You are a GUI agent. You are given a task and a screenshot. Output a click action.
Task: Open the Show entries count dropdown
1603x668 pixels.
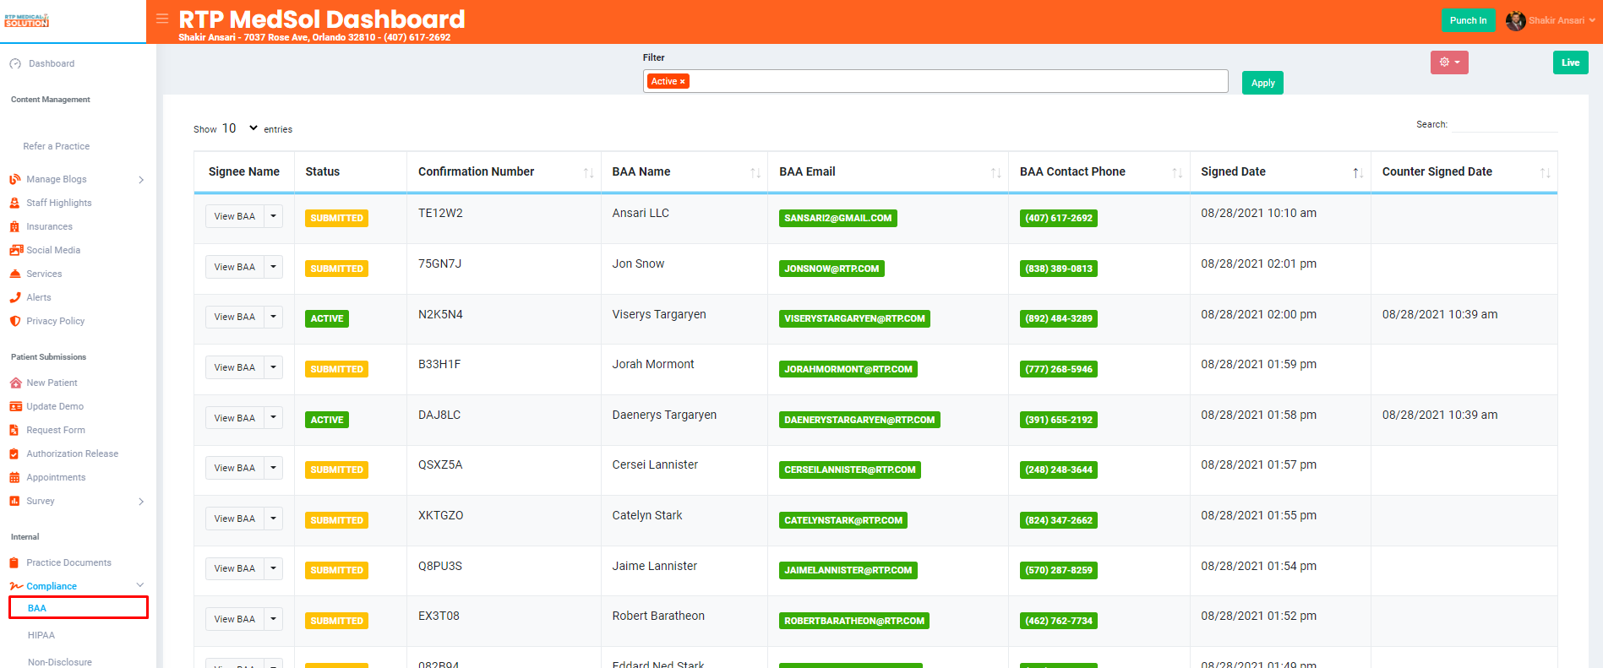tap(240, 128)
